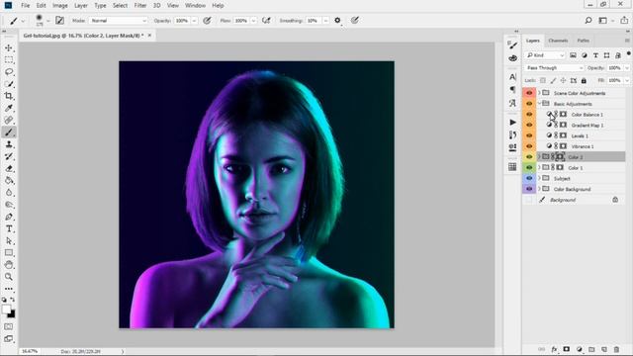Screen dimensions: 633x356
Task: Hide the Levels 1 layer
Action: 529,135
